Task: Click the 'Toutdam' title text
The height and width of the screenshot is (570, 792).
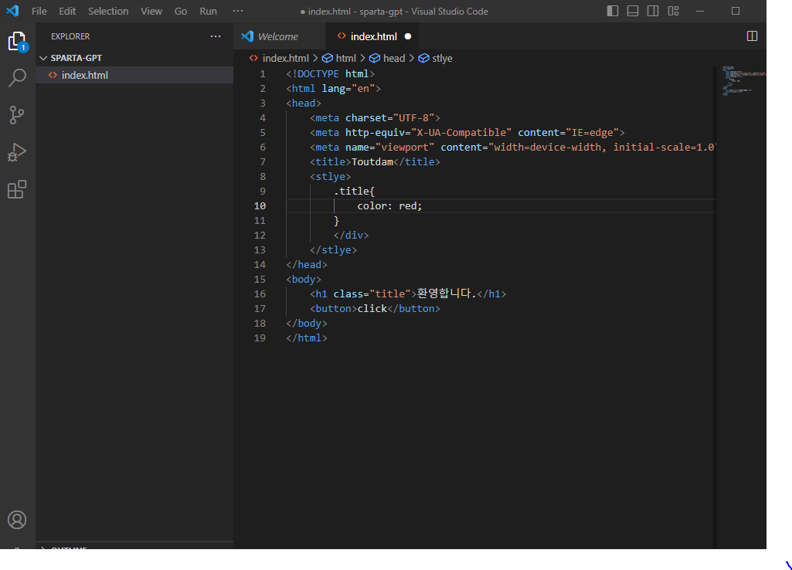Action: [372, 162]
